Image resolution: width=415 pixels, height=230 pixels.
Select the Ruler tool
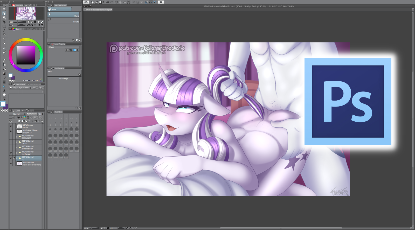tap(4, 86)
